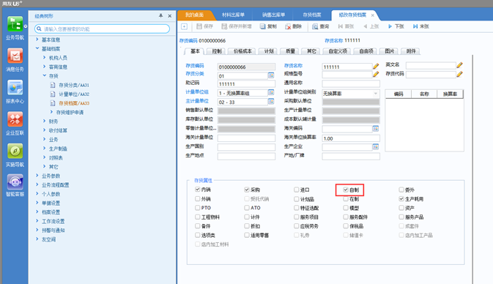Click the 查询 query toolbar icon
This screenshot has width=493, height=284.
(320, 26)
